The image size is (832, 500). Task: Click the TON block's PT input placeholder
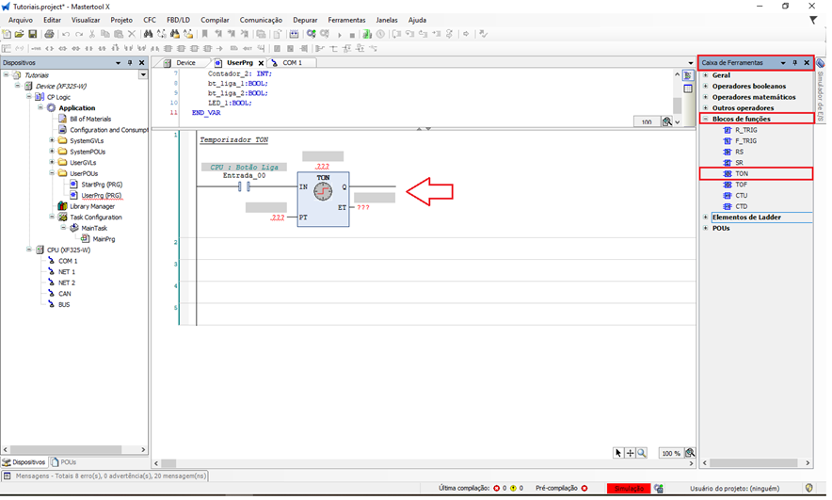(278, 218)
